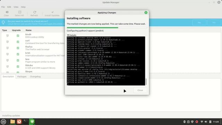Switch to the Packages tab
The image size is (222, 125).
22,76
